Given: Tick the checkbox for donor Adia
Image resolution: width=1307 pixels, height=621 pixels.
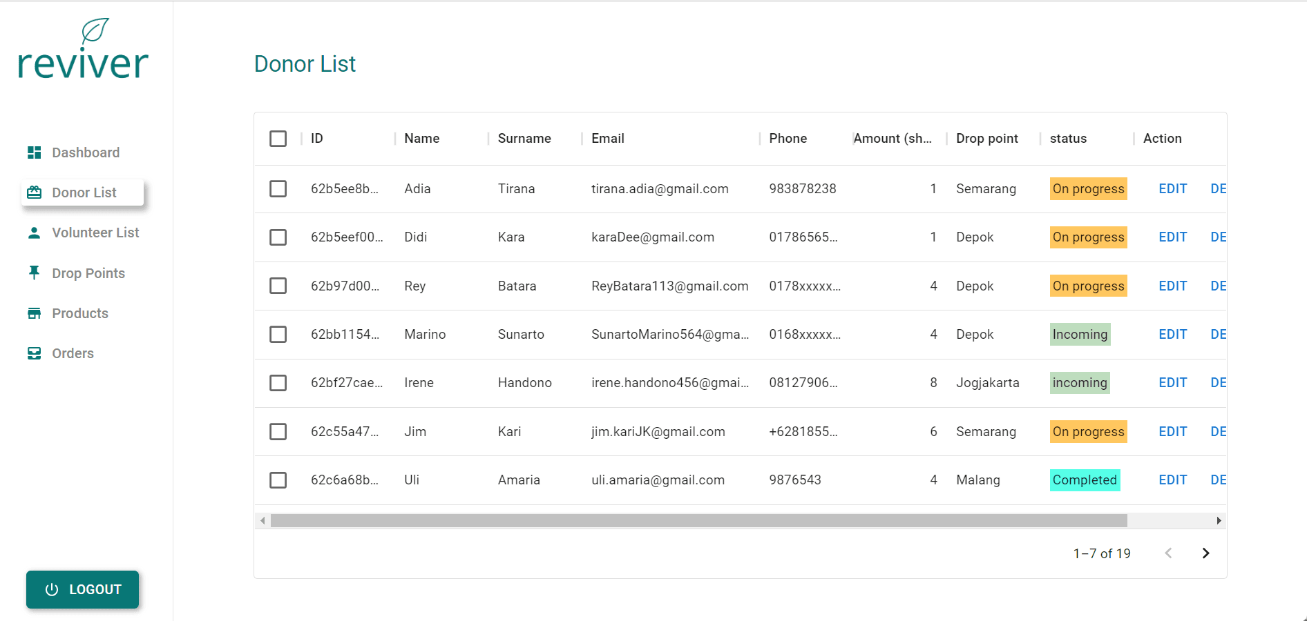Looking at the screenshot, I should pyautogui.click(x=278, y=189).
